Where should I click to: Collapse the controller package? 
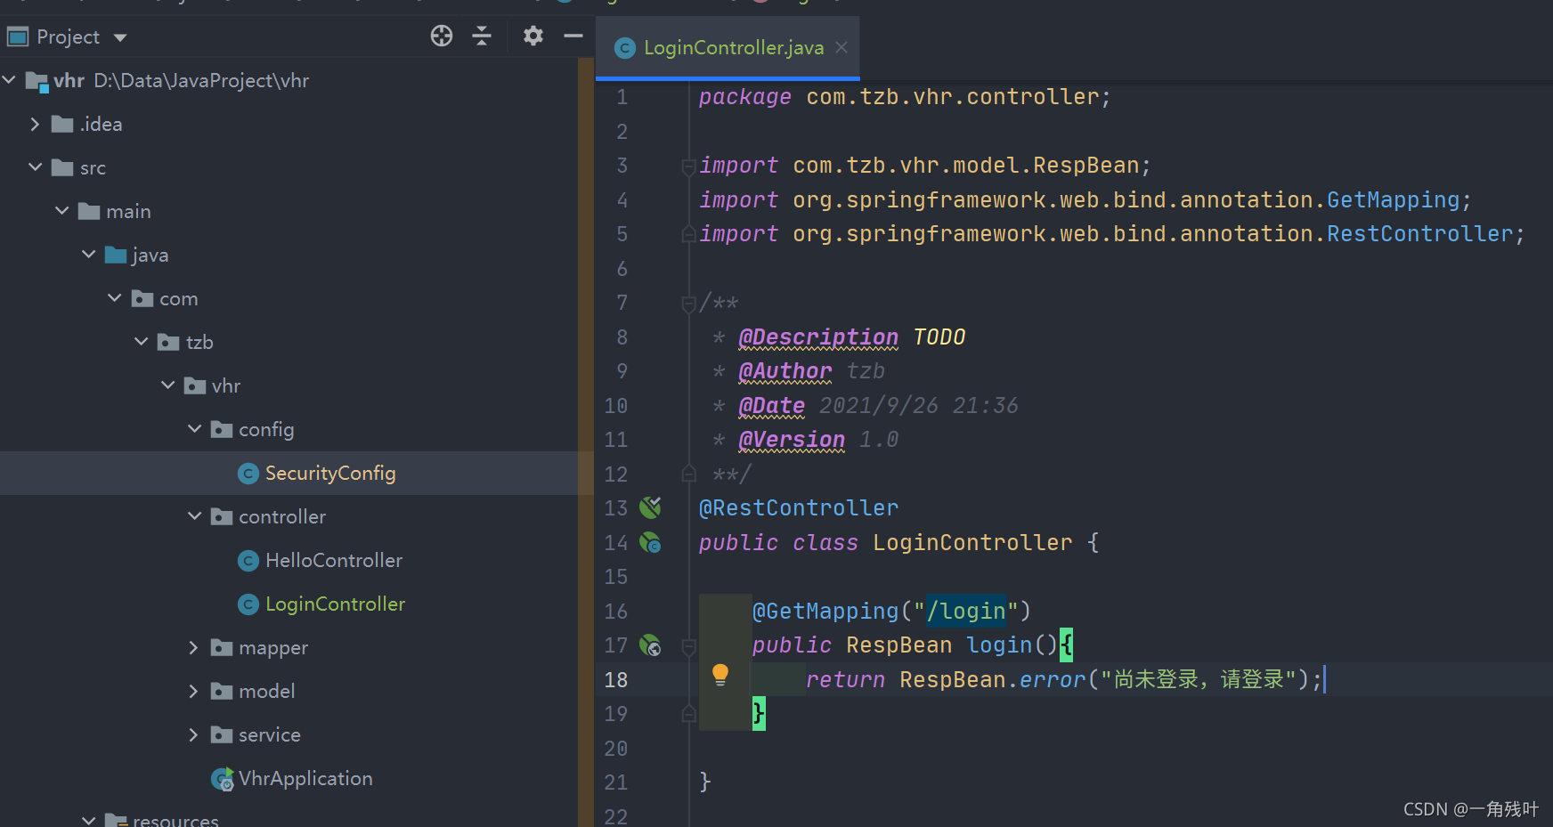point(194,516)
